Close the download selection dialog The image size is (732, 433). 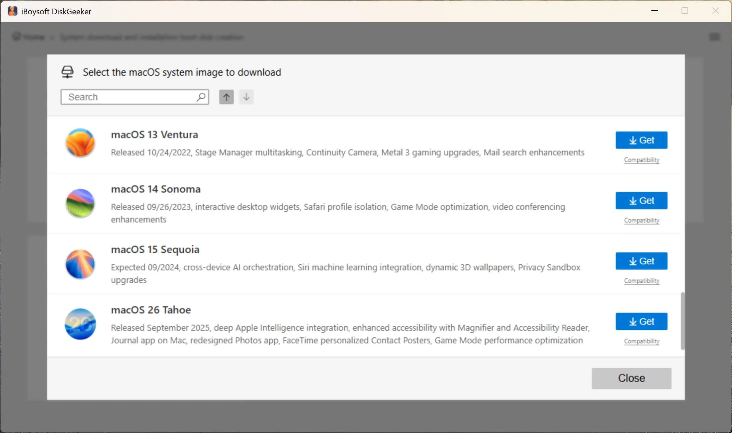coord(631,378)
